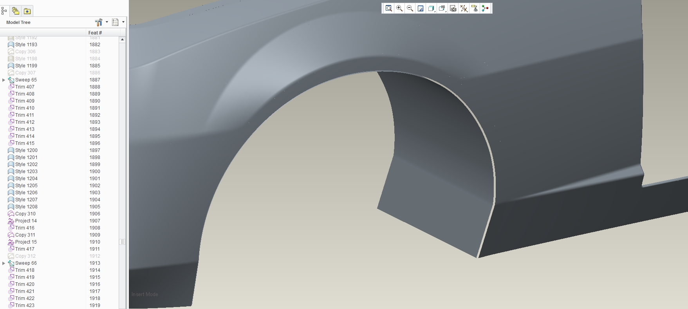
Task: Click the Project 15 feature icon
Action: [x=11, y=242]
